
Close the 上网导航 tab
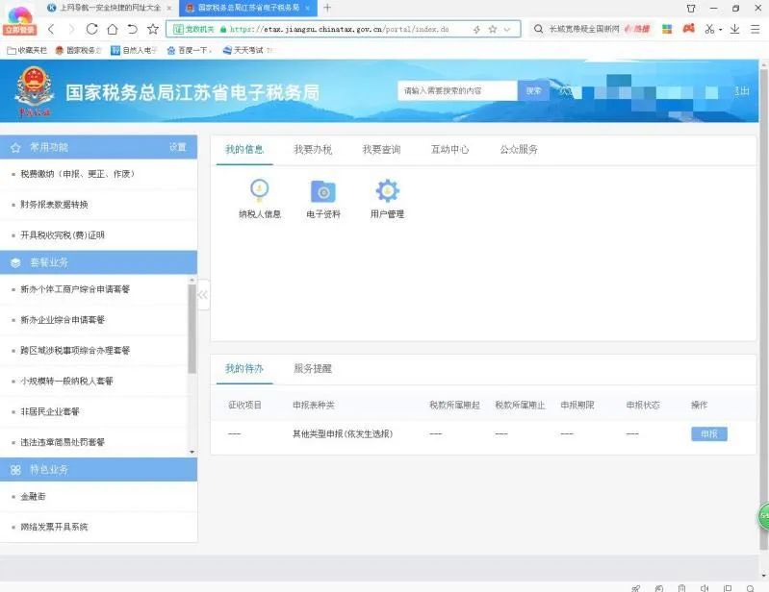169,8
